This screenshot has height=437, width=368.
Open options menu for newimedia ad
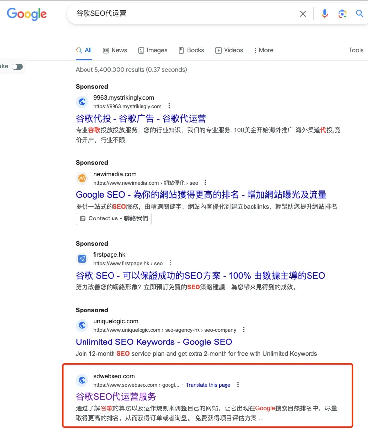coord(205,182)
